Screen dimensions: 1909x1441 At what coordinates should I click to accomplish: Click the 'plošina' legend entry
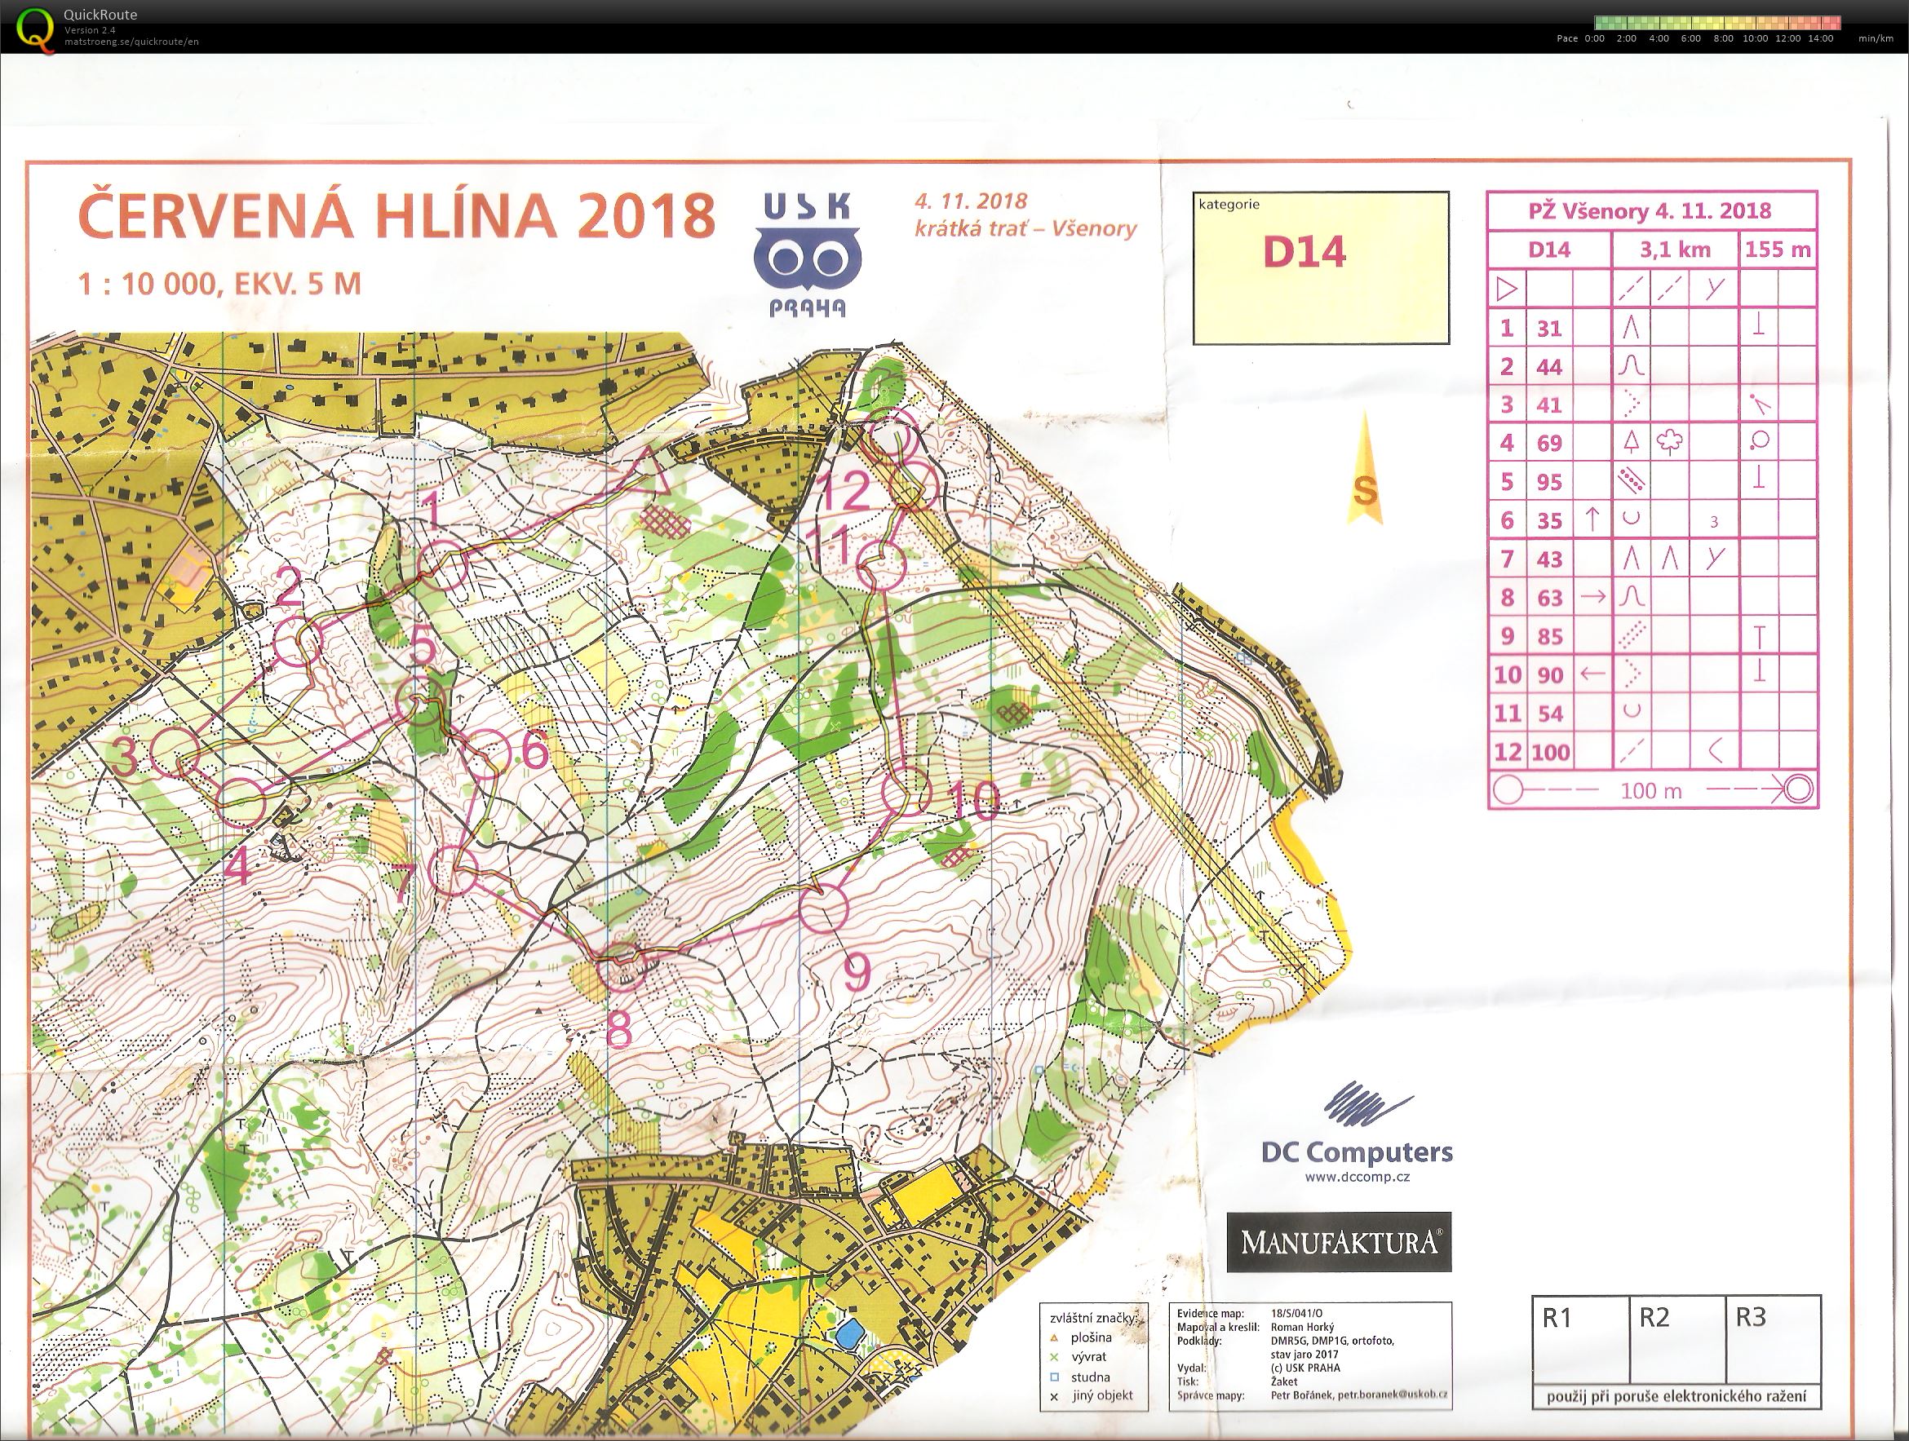1090,1338
